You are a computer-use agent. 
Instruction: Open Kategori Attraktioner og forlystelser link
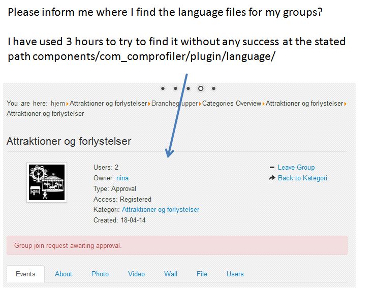coord(161,210)
